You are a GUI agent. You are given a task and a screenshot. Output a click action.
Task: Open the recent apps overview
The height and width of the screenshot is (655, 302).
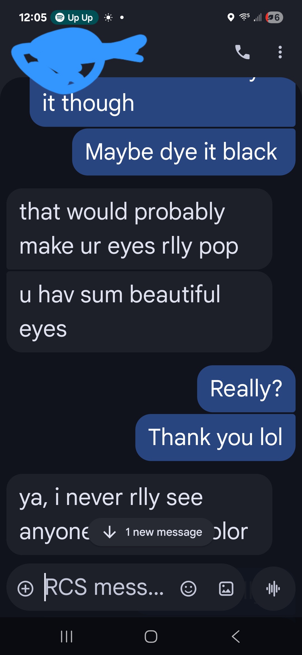click(67, 636)
